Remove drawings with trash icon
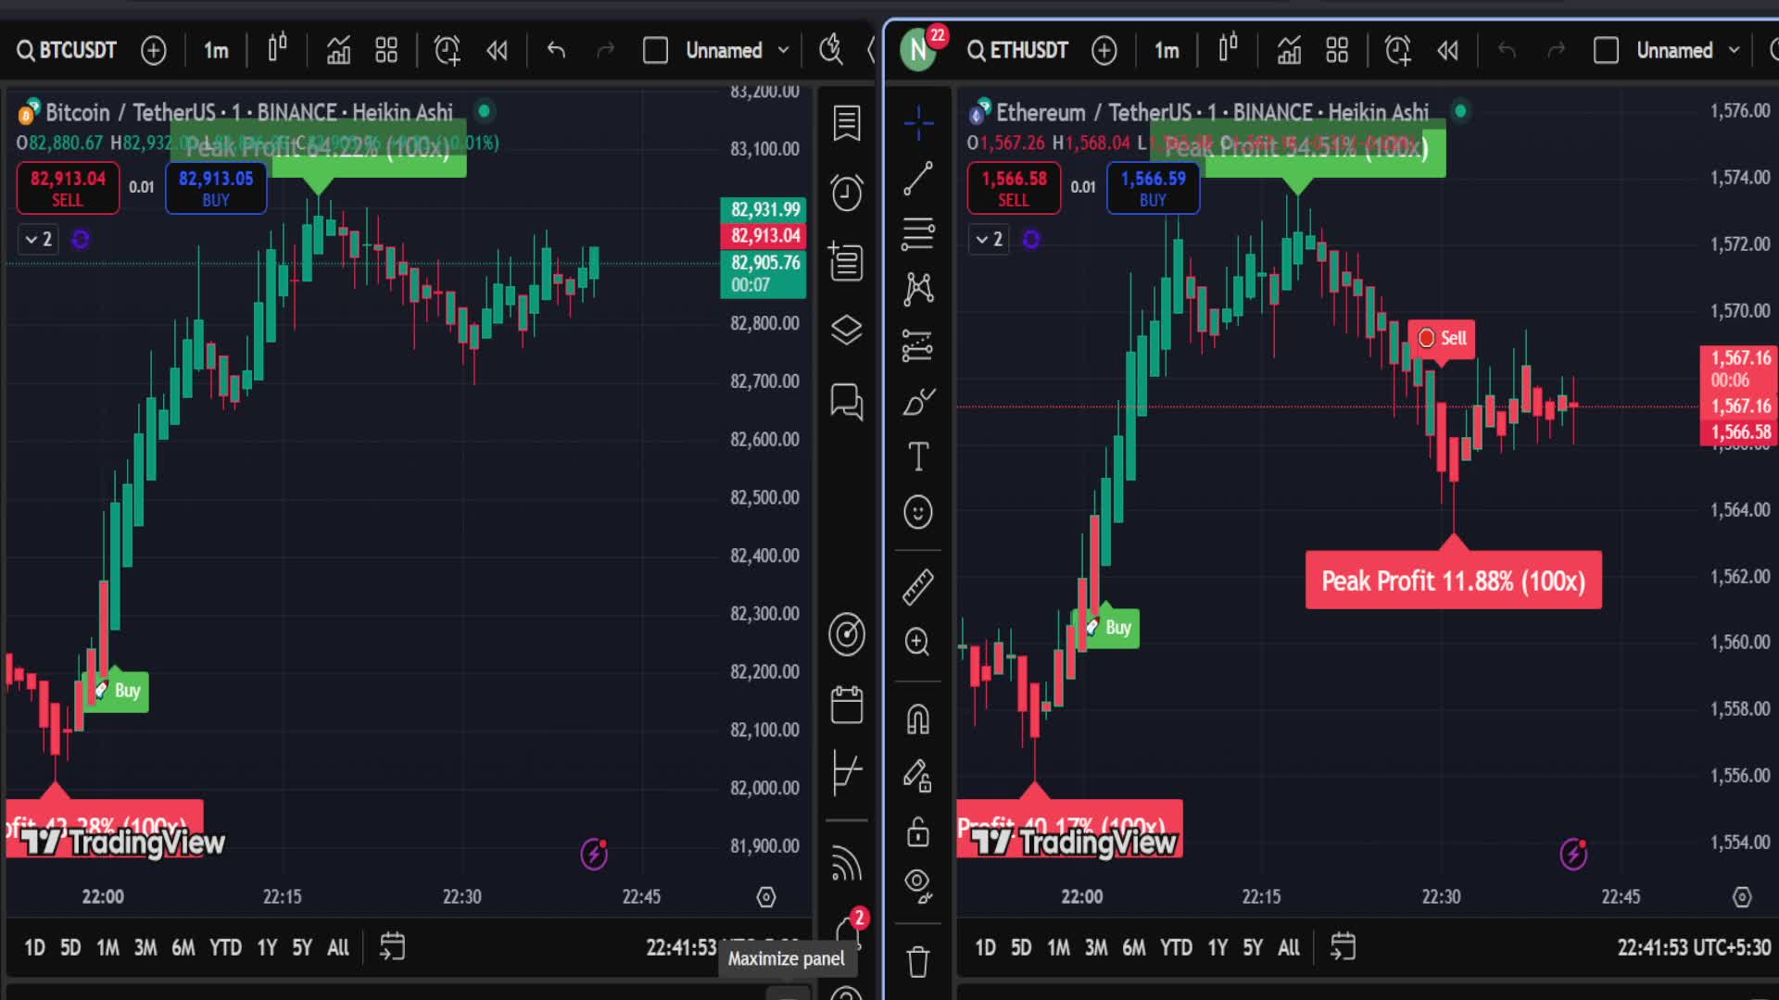 point(918,962)
